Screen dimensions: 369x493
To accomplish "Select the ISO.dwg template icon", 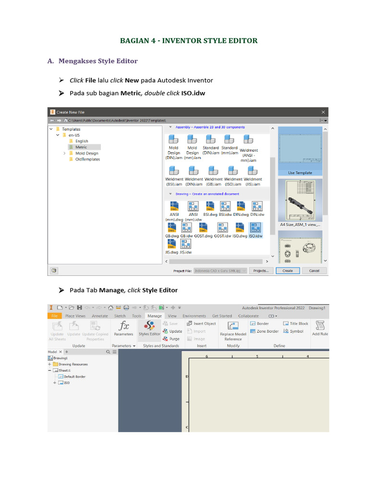I will pyautogui.click(x=240, y=230).
